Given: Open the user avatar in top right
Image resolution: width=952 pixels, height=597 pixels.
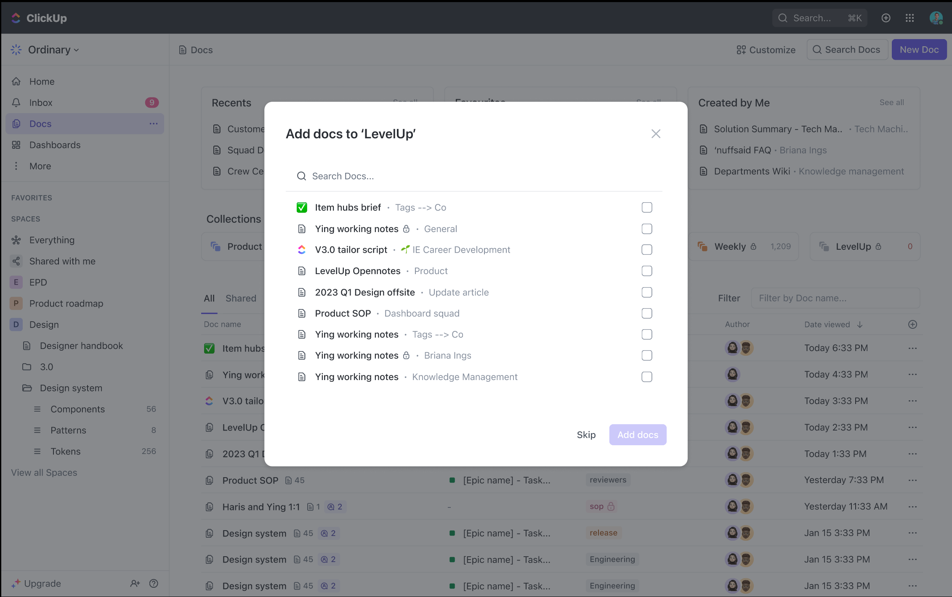Looking at the screenshot, I should click(936, 18).
